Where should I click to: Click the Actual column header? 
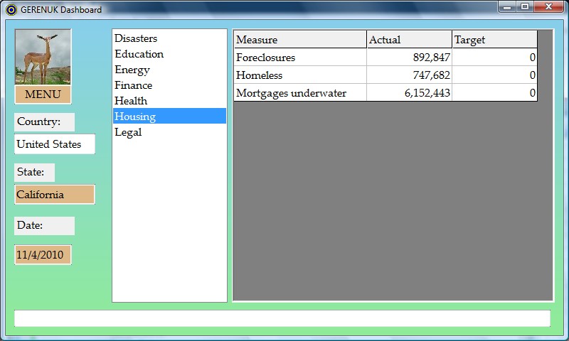point(409,40)
